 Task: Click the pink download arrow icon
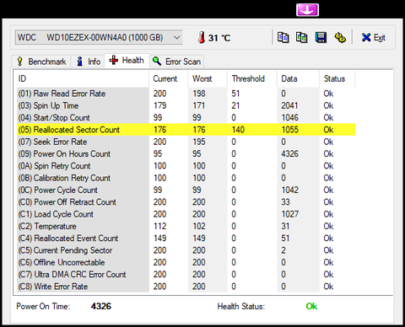point(307,10)
